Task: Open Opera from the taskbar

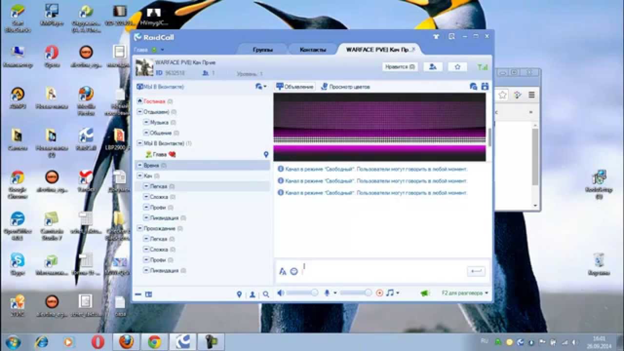Action: (x=98, y=342)
